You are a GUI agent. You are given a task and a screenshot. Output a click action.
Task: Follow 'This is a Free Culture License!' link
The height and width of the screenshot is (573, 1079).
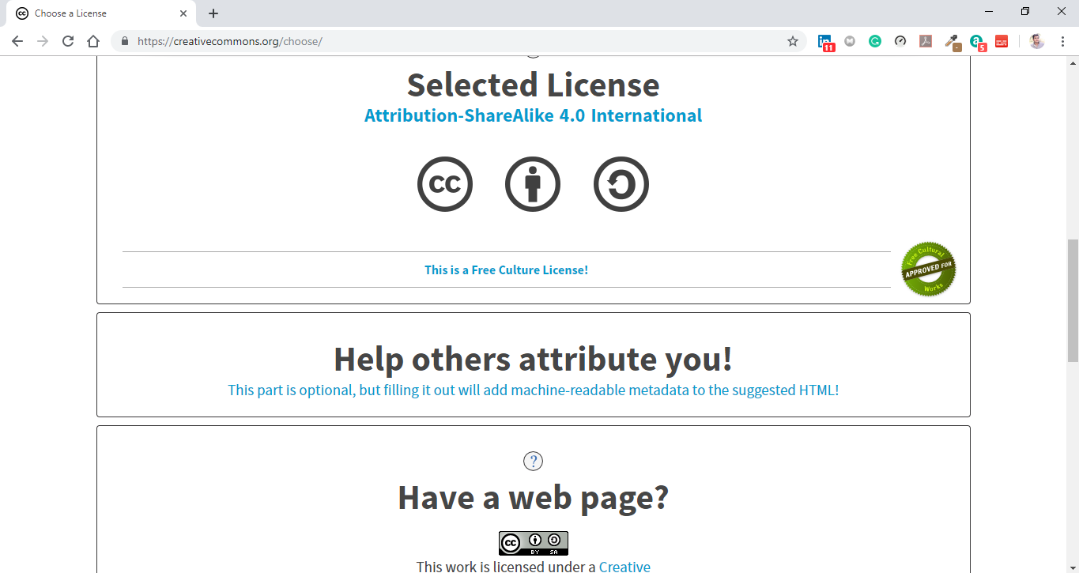507,270
